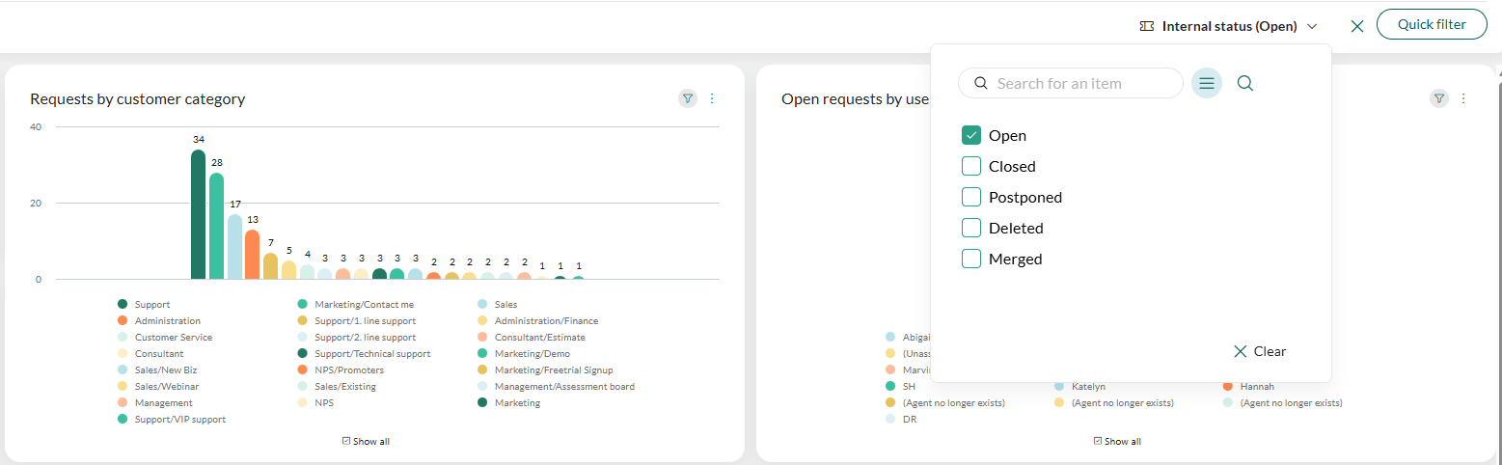Select Support/Technical support legend entry
Image resolution: width=1502 pixels, height=465 pixels.
pyautogui.click(x=365, y=354)
